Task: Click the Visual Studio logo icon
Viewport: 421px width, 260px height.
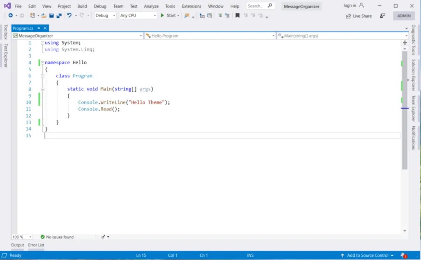Action: click(7, 6)
